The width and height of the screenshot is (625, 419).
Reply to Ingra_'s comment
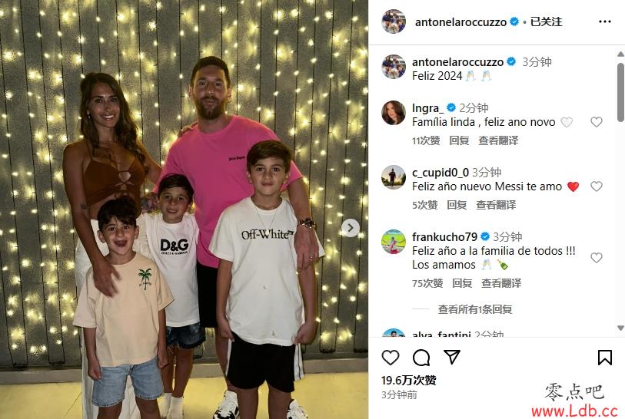[x=459, y=140]
